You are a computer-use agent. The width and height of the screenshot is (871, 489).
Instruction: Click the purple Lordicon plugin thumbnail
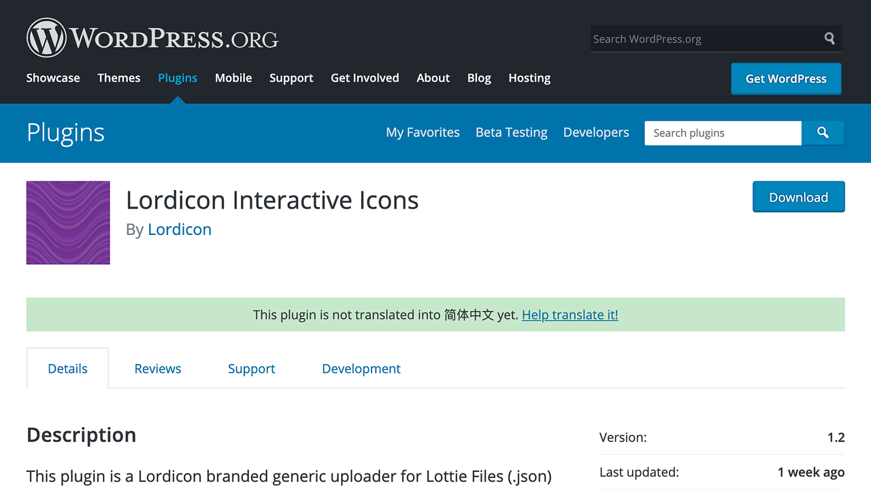pos(68,223)
